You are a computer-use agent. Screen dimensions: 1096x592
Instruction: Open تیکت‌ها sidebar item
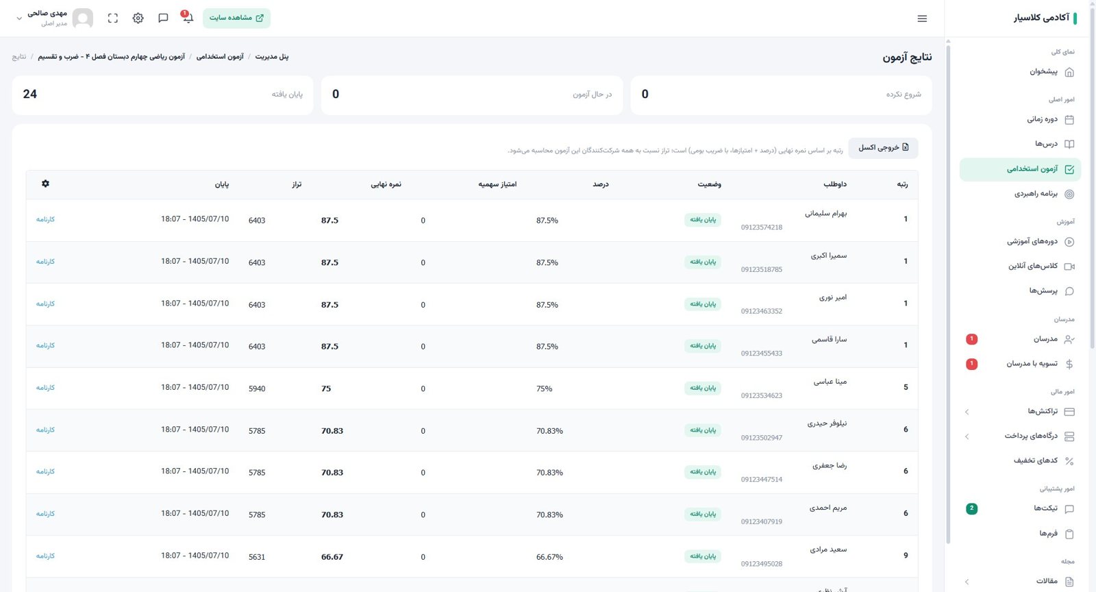[1020, 508]
